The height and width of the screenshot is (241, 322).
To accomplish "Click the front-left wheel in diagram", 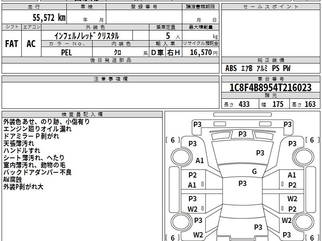I will tap(182, 157).
